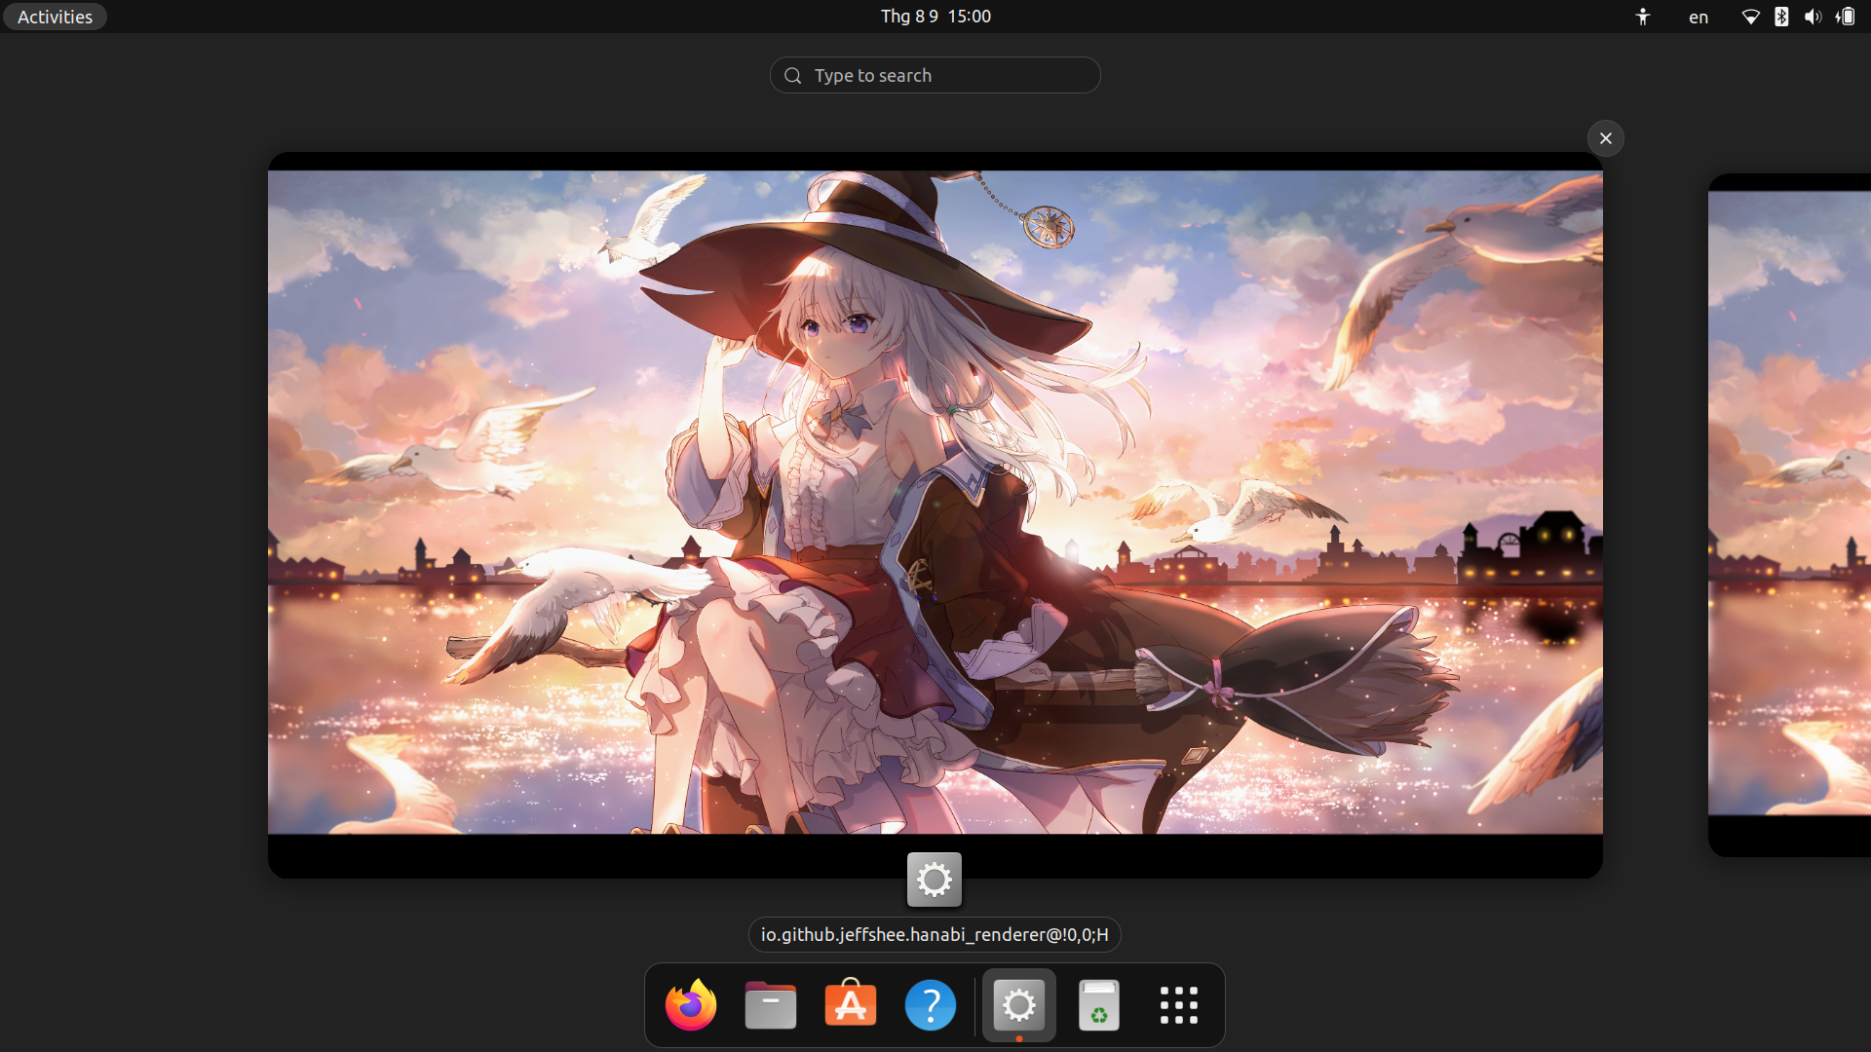Open the accessibility menu
Viewport: 1871px width, 1052px height.
point(1642,17)
